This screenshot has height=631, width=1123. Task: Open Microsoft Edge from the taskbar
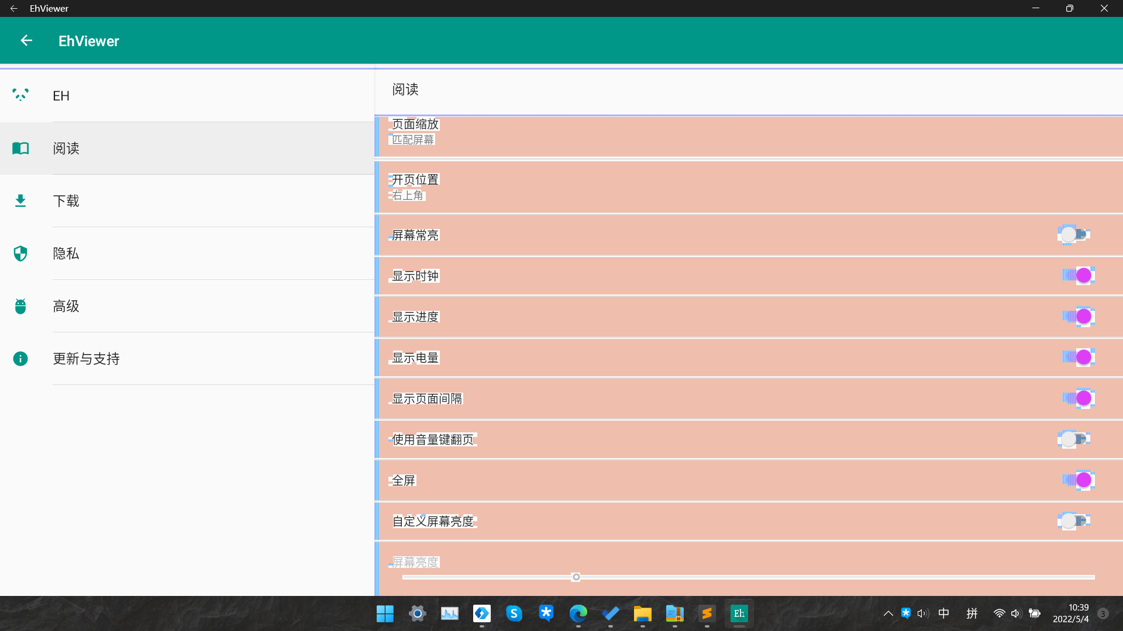[x=578, y=613]
